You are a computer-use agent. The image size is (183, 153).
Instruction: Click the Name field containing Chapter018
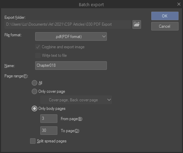(71, 65)
